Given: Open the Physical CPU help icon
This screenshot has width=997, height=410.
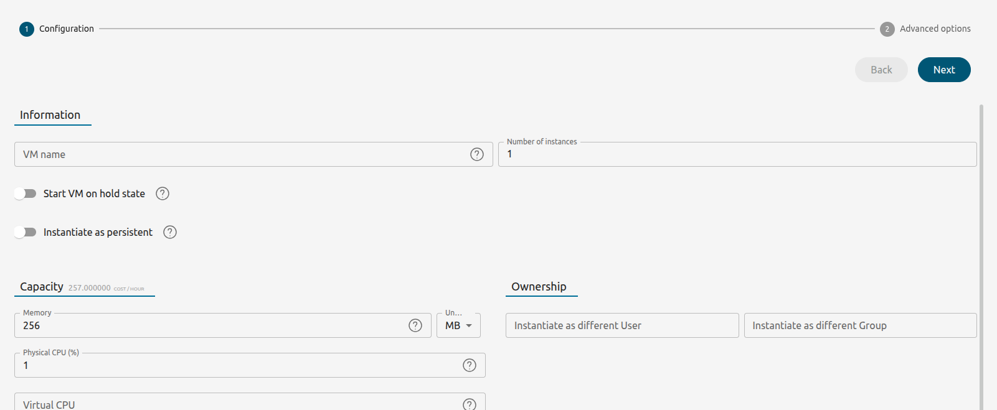Looking at the screenshot, I should pyautogui.click(x=470, y=365).
